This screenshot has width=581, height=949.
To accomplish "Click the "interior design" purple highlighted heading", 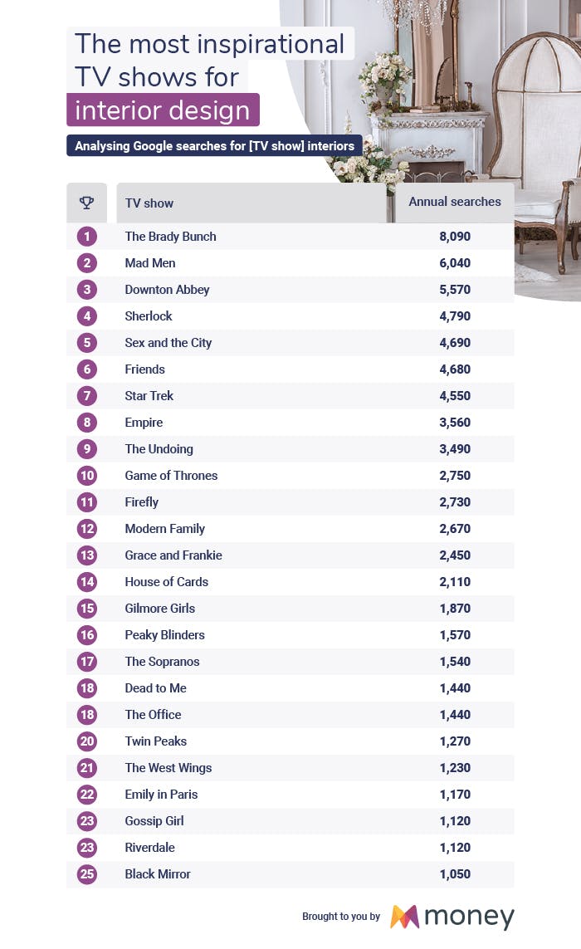I will coord(163,110).
